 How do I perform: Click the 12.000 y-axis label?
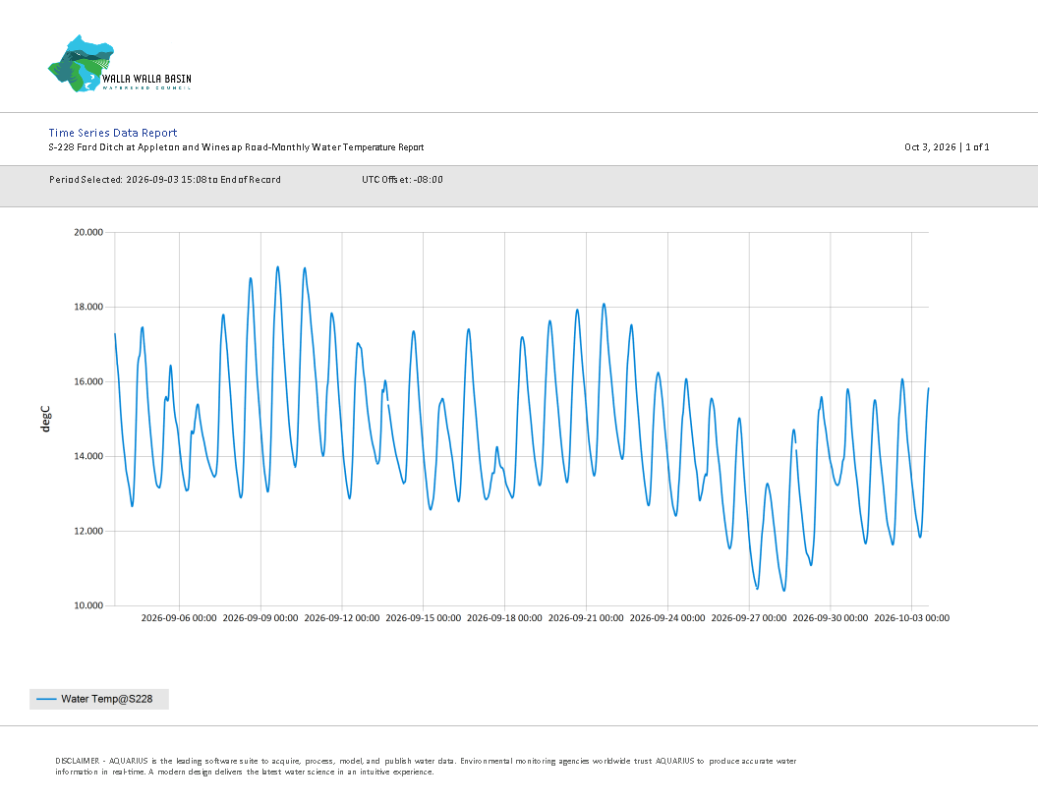click(x=88, y=531)
